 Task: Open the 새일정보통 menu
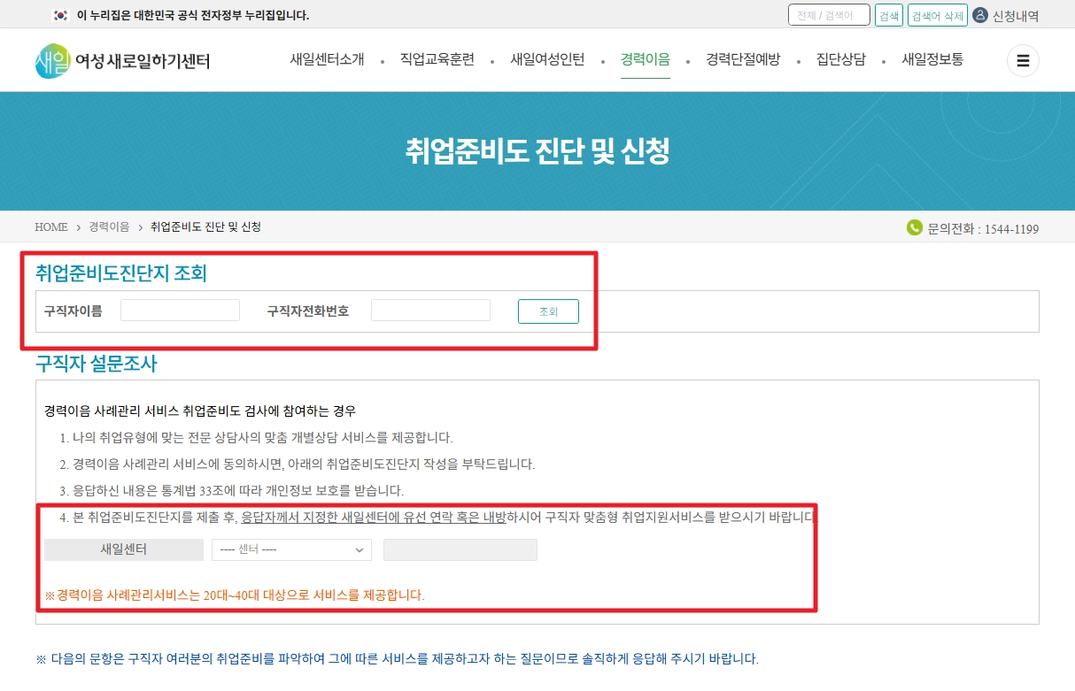pyautogui.click(x=931, y=58)
